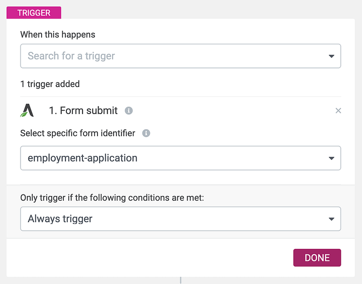Click the 'When this happens' label
The image size is (362, 284).
point(57,35)
